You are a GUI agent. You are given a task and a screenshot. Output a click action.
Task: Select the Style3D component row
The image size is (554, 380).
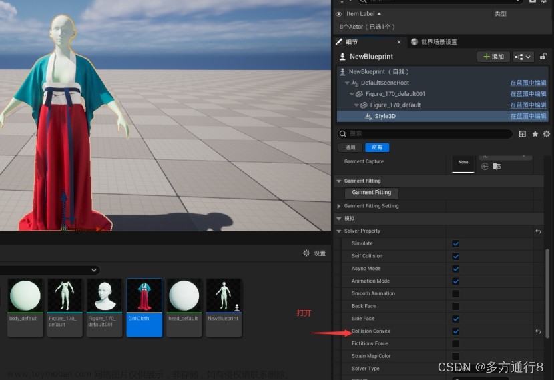443,116
